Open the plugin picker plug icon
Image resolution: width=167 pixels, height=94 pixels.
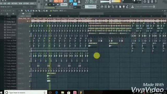pos(124,7)
